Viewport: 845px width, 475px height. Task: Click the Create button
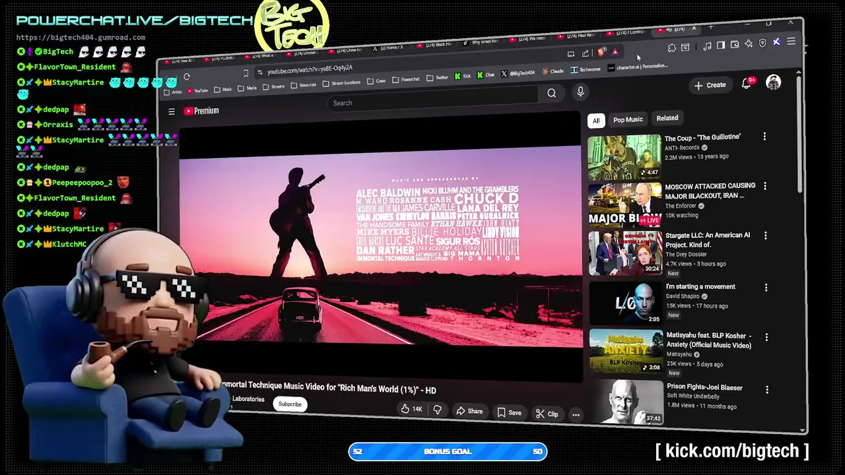710,85
